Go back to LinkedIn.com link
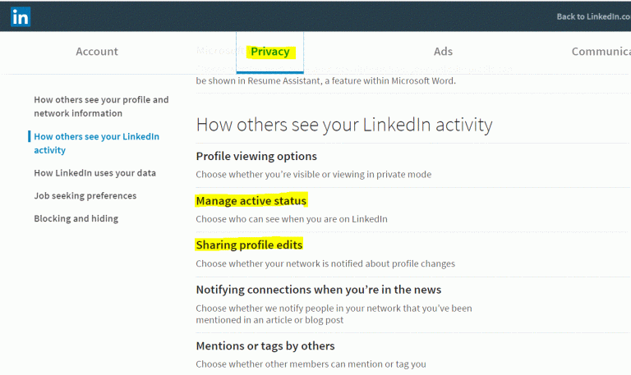This screenshot has height=375, width=631. pyautogui.click(x=593, y=16)
